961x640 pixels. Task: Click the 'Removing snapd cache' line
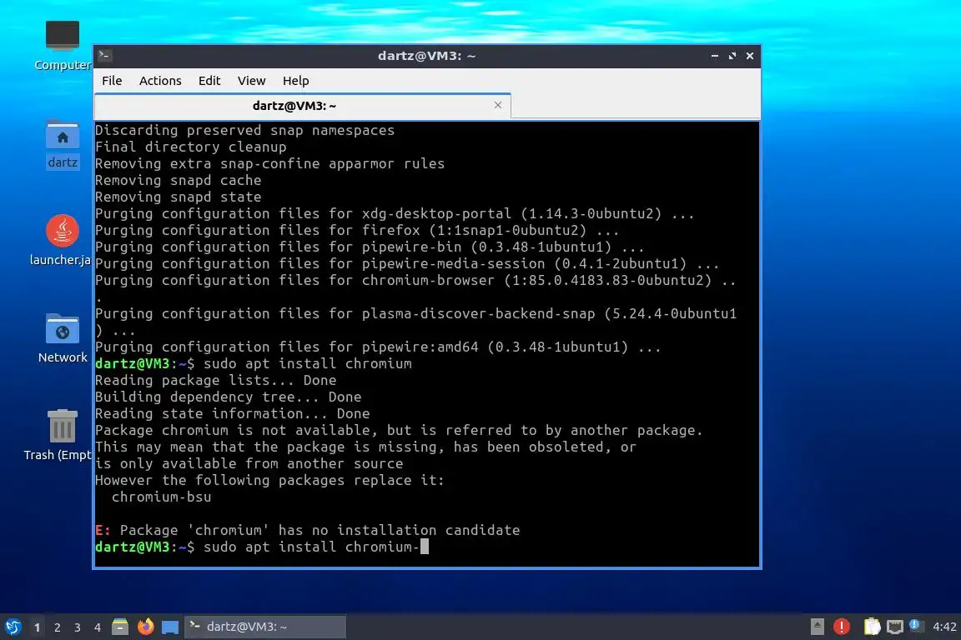[x=179, y=180]
